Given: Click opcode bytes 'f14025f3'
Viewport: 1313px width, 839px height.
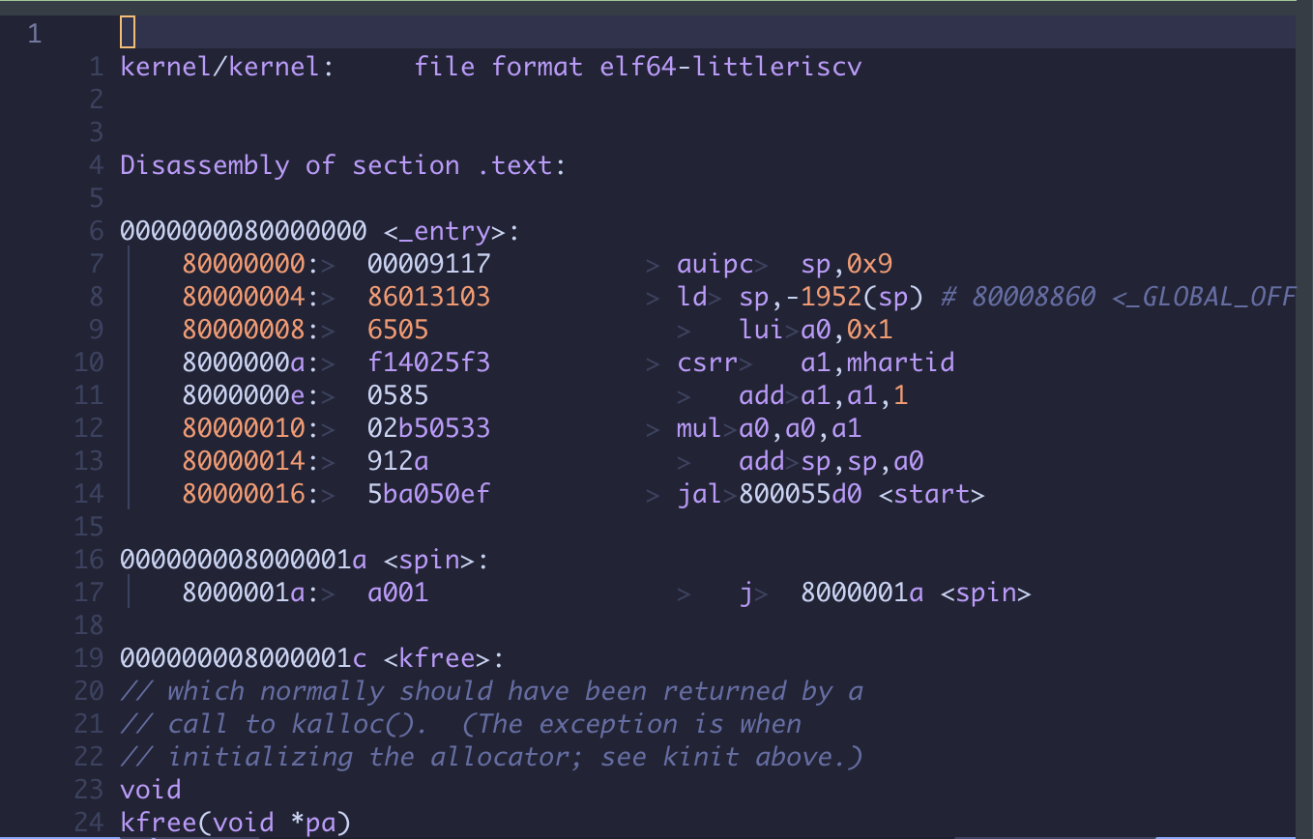Looking at the screenshot, I should [x=429, y=362].
